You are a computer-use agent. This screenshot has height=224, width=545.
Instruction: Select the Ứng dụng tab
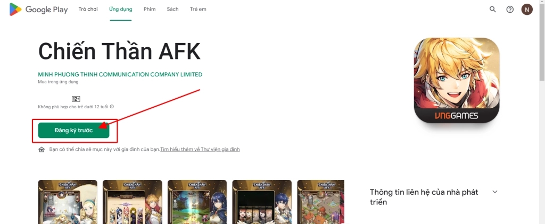[x=121, y=10]
